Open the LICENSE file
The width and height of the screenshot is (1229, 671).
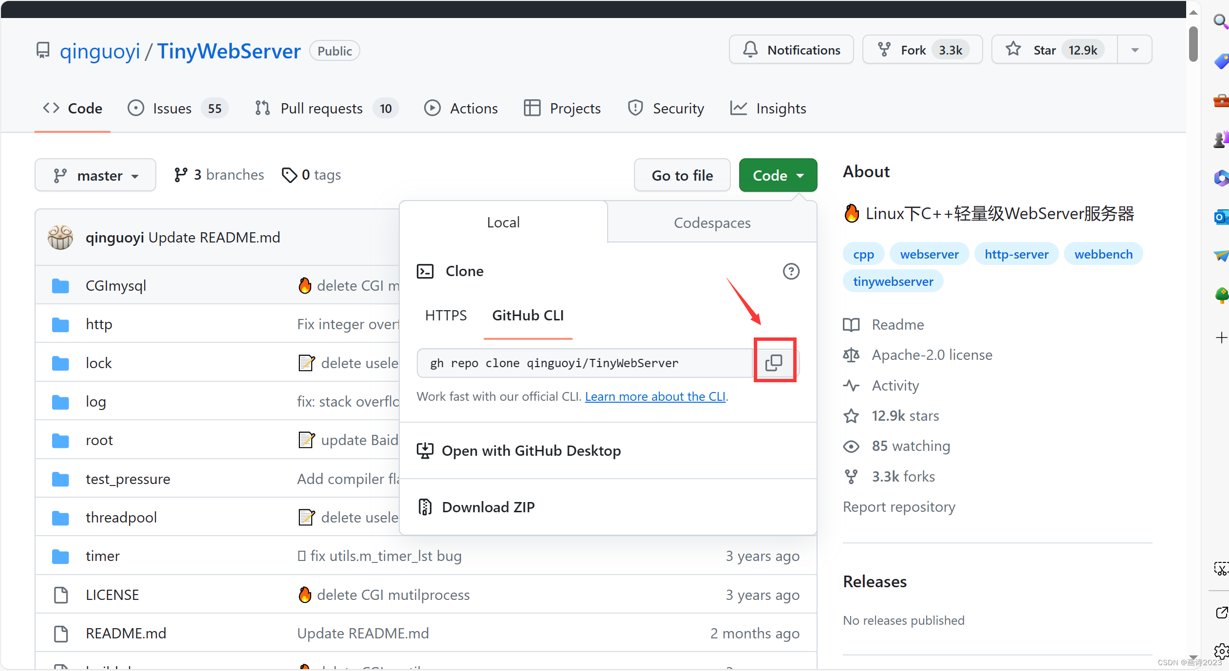click(x=112, y=595)
